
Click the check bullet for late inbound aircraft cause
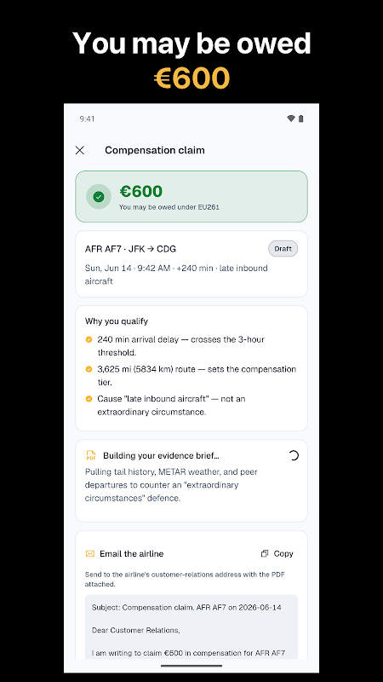point(89,399)
